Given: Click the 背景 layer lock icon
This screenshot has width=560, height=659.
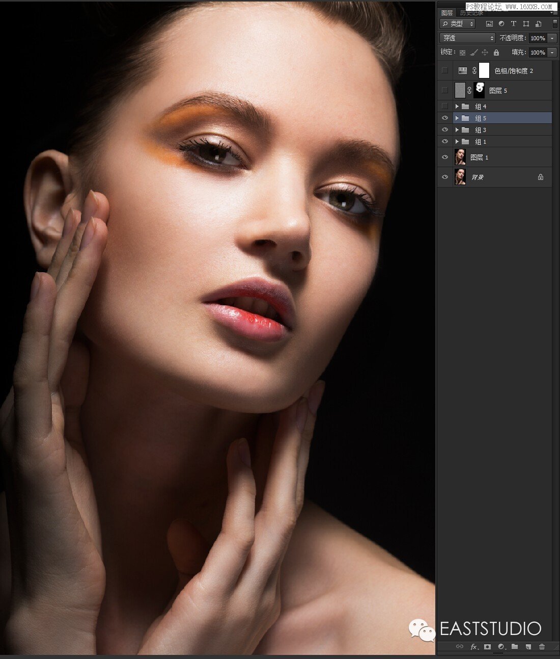Looking at the screenshot, I should (x=541, y=177).
